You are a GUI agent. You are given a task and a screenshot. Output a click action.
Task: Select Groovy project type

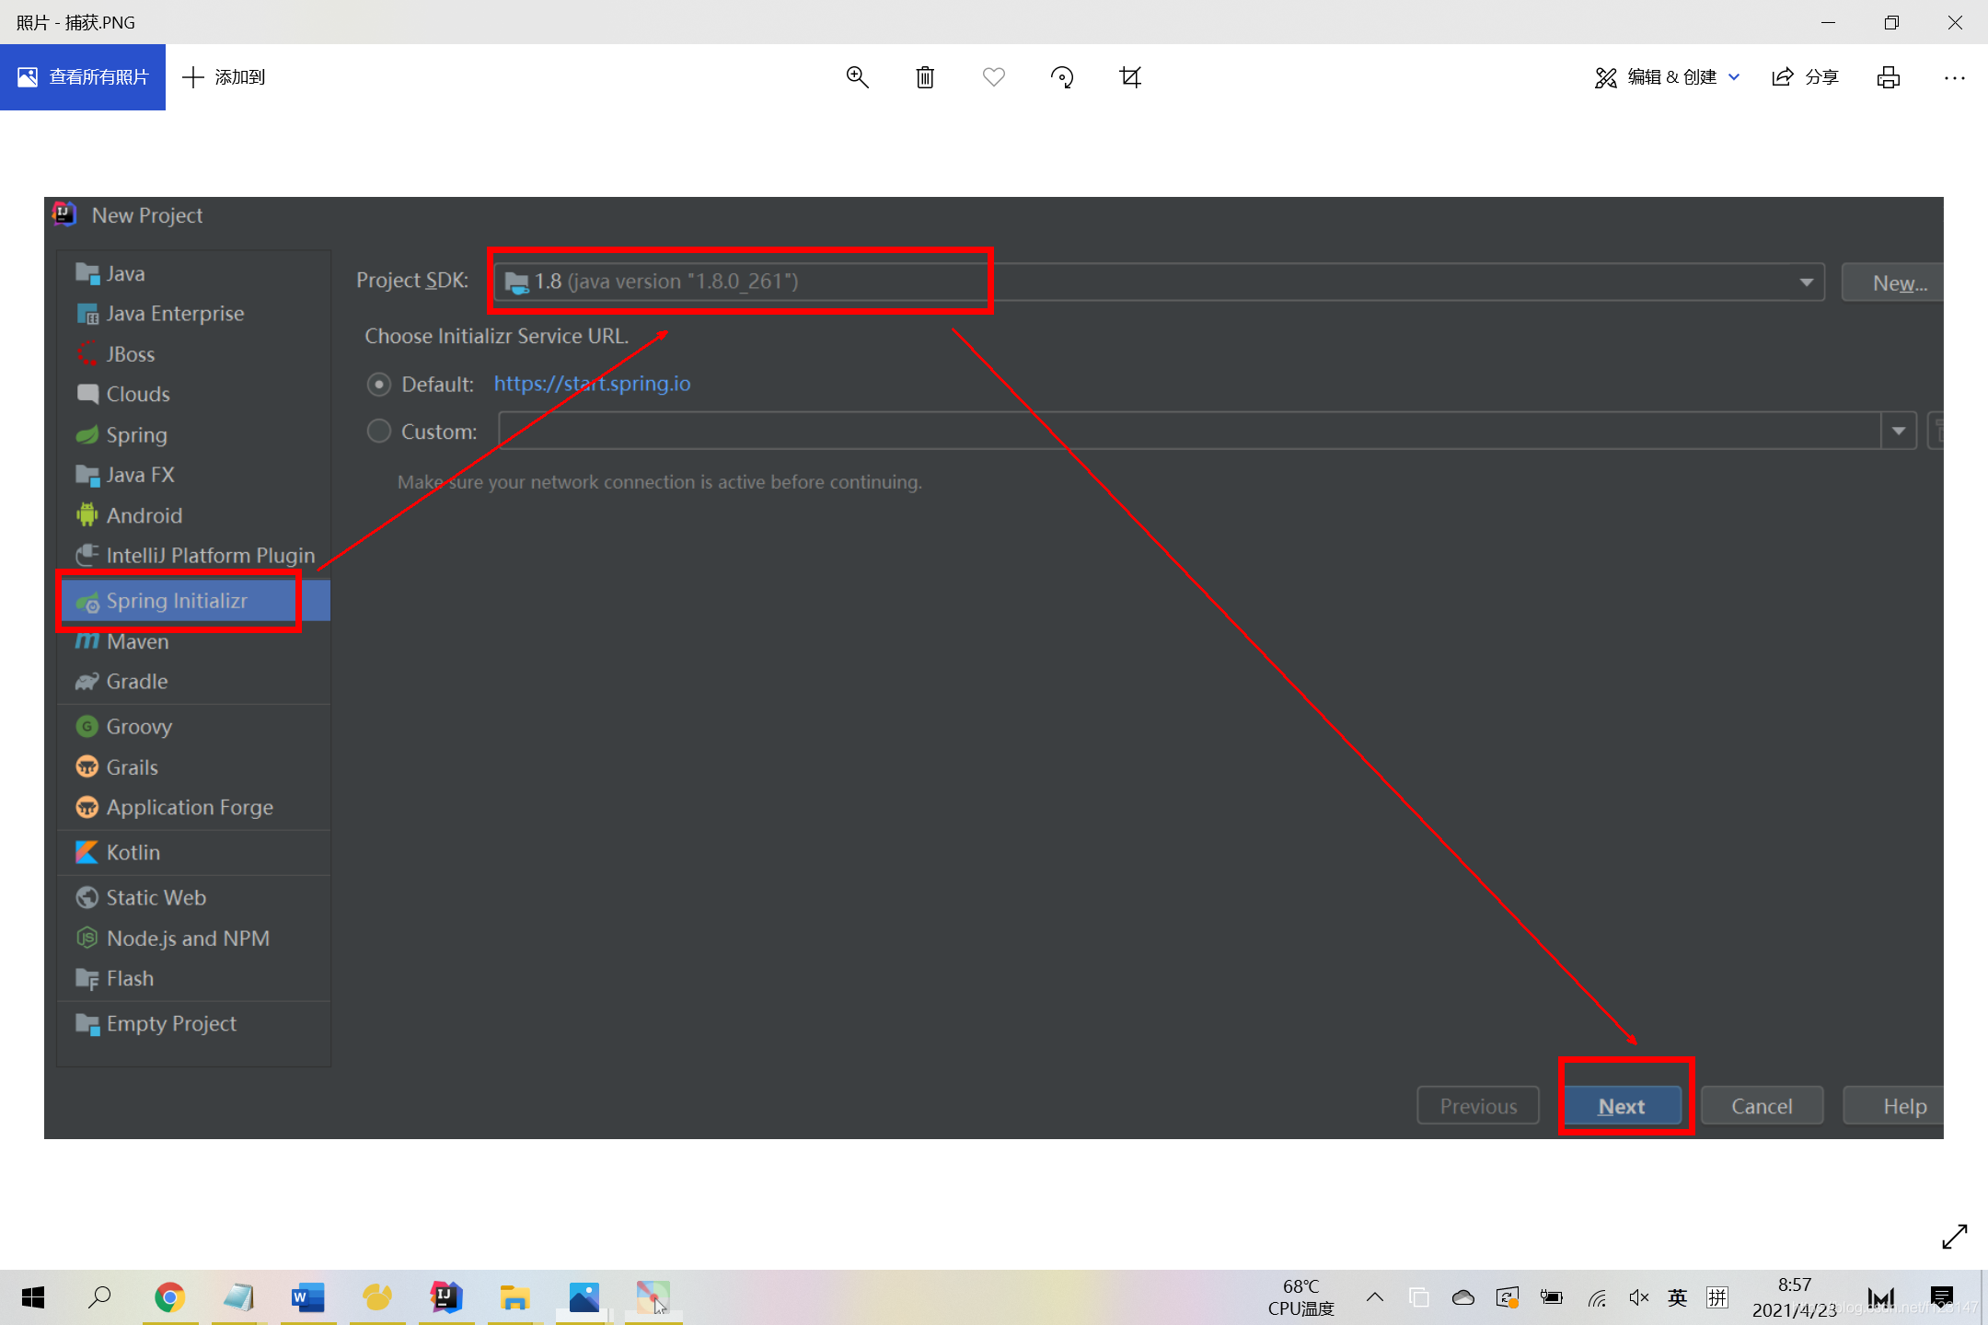click(139, 725)
